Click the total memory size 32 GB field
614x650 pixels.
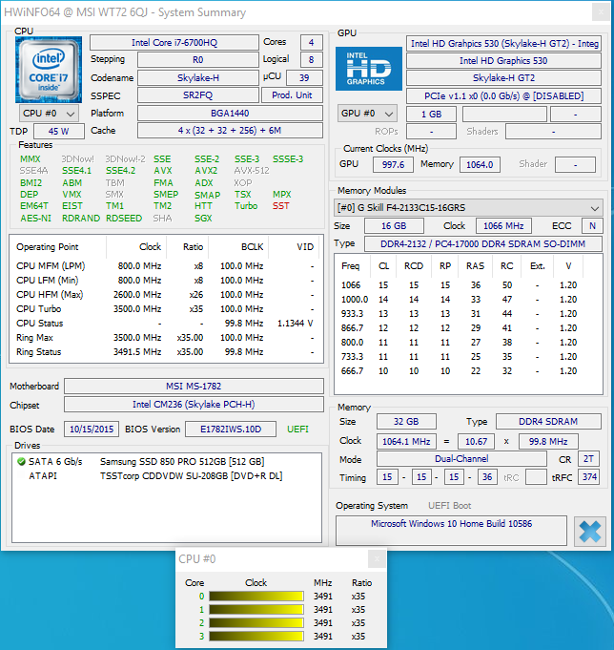coord(406,421)
